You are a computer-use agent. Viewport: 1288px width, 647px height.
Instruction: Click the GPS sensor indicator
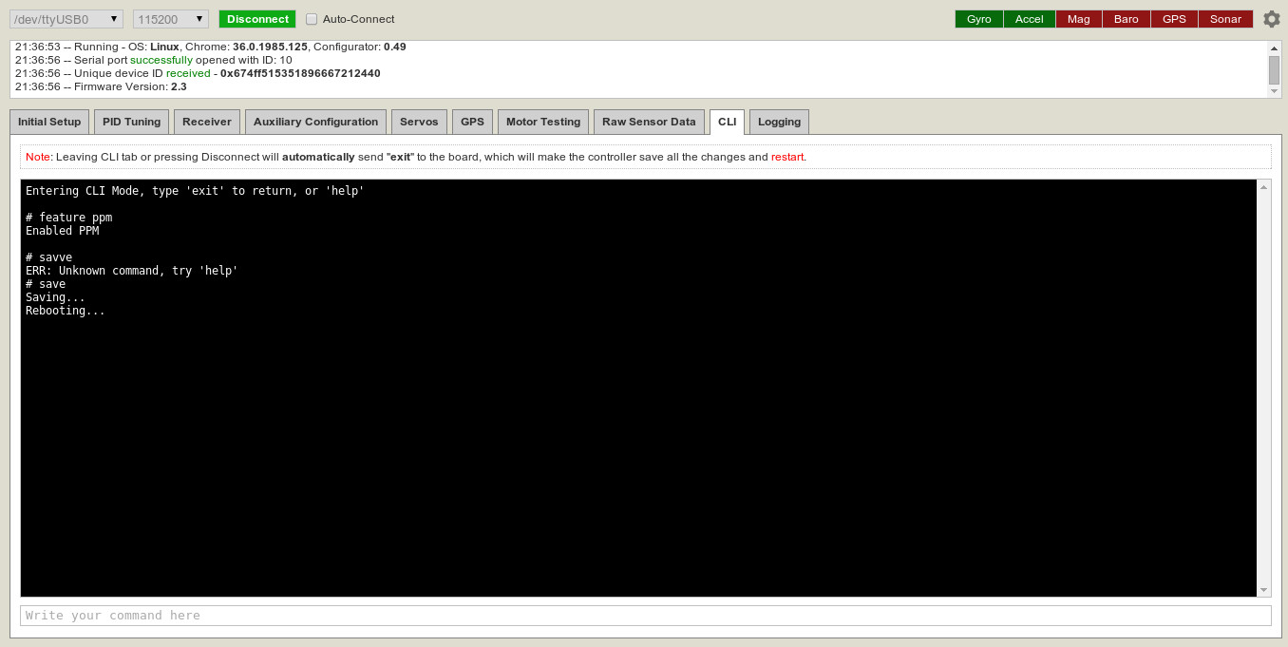coord(1174,19)
